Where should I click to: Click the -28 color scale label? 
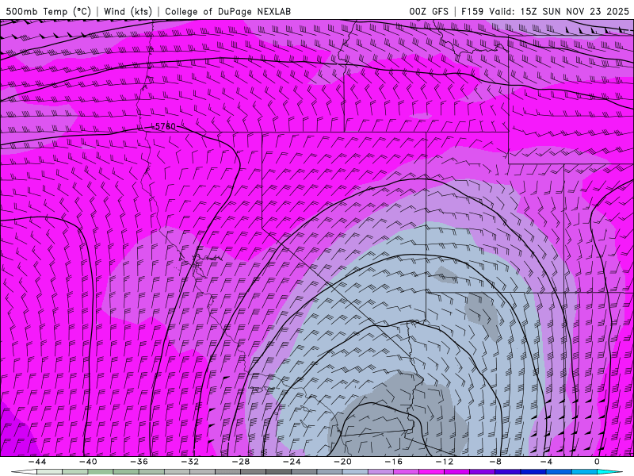point(241,462)
